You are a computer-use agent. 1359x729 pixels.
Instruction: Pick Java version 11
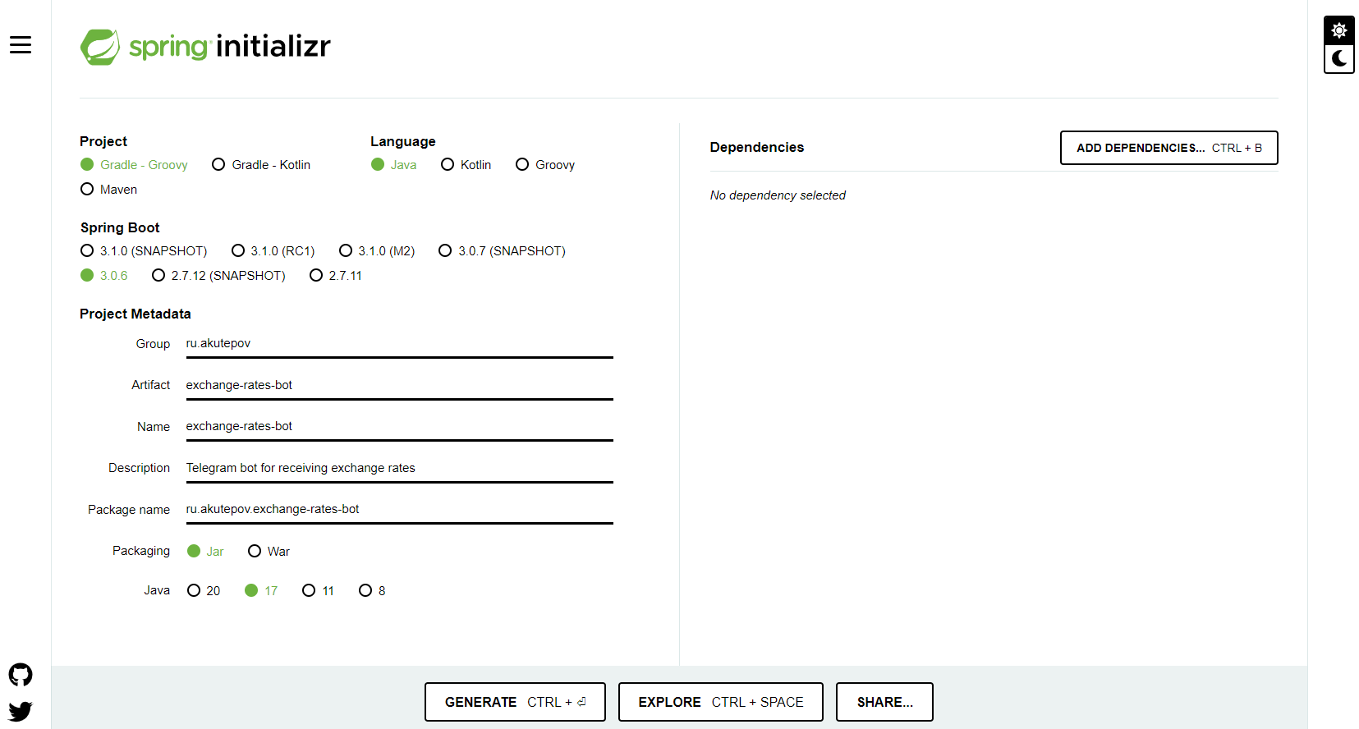pos(318,591)
